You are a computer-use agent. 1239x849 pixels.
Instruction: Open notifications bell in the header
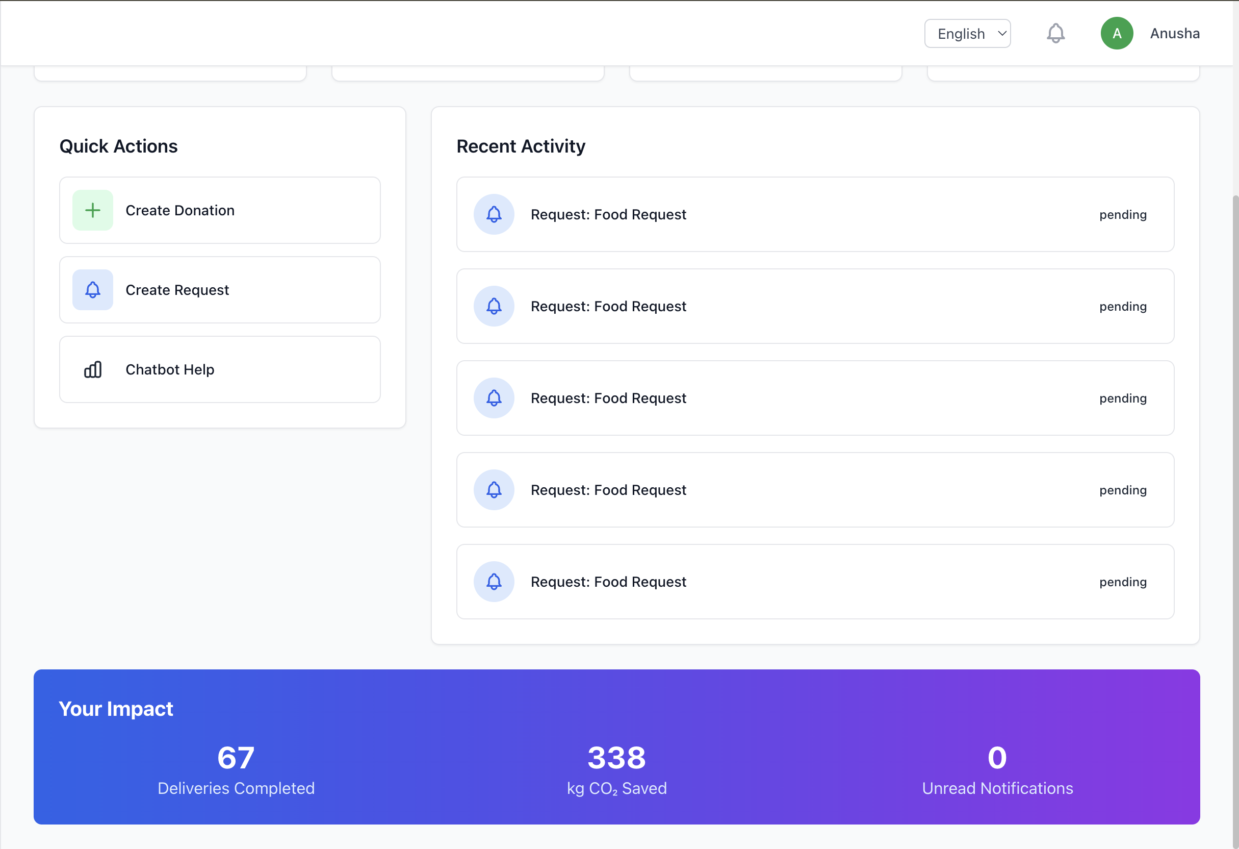[x=1055, y=33]
